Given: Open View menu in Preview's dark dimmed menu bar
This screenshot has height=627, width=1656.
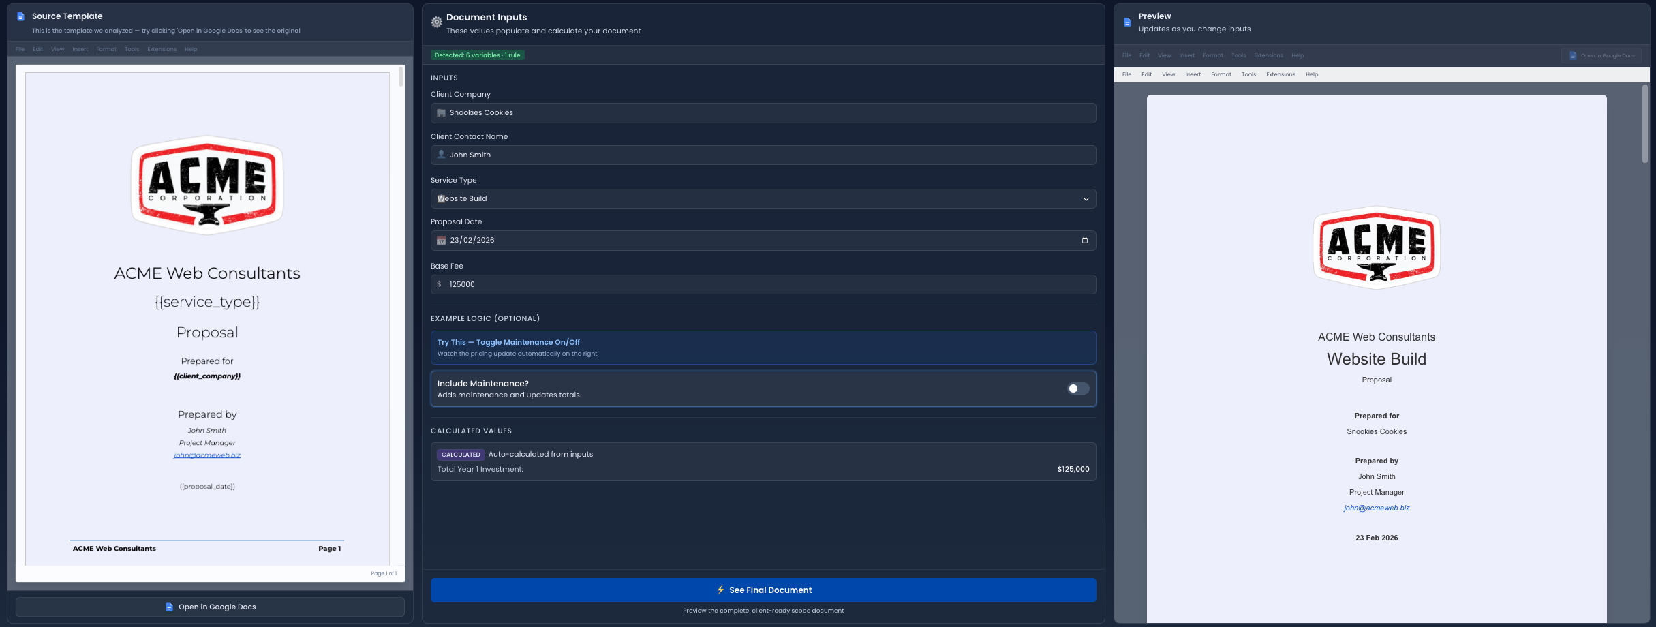Looking at the screenshot, I should pyautogui.click(x=1165, y=56).
